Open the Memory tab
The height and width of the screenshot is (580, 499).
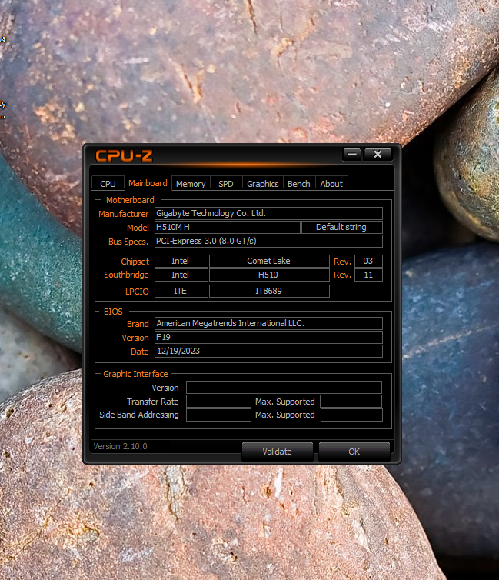pyautogui.click(x=191, y=184)
